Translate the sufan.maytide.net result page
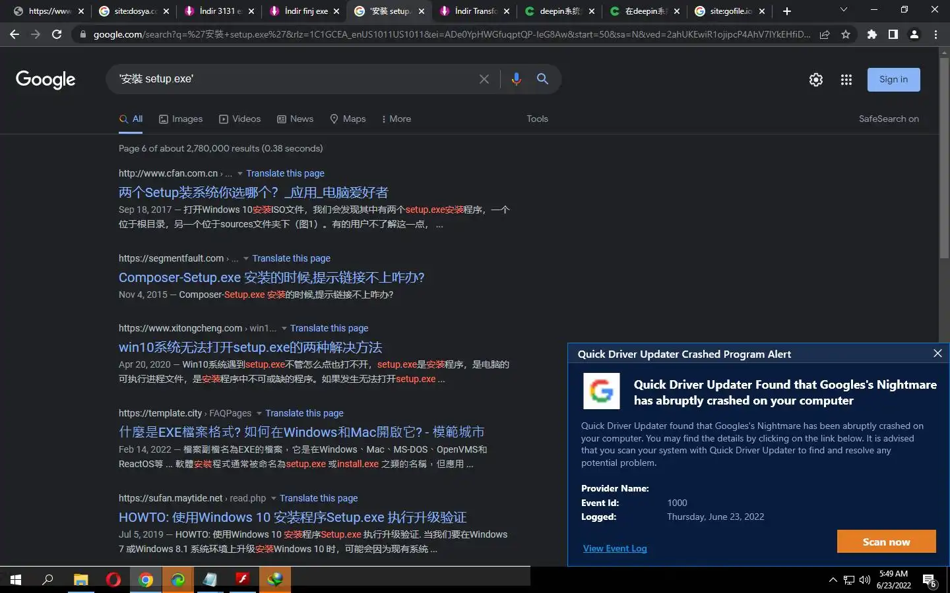 pos(319,498)
